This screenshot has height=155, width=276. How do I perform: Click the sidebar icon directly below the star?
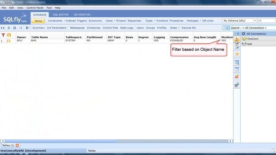237,62
